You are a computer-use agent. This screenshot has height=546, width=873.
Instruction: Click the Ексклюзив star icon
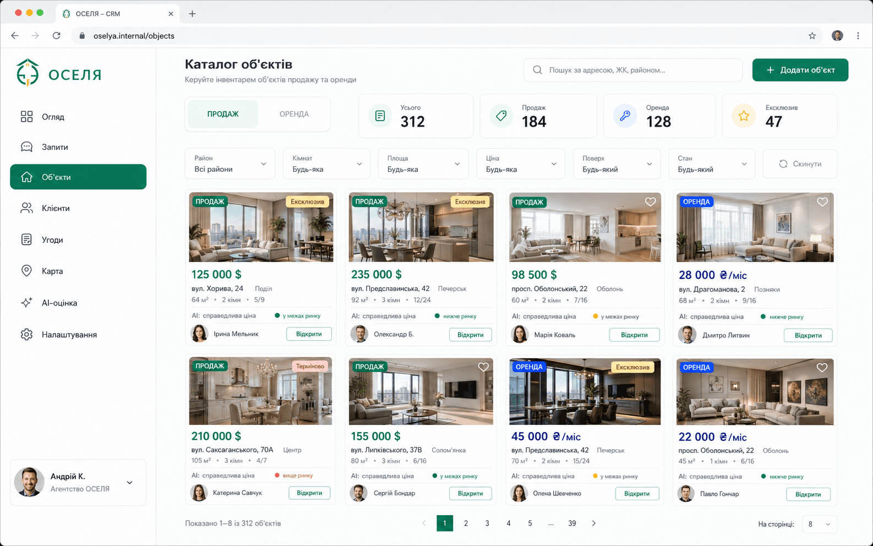(x=744, y=116)
